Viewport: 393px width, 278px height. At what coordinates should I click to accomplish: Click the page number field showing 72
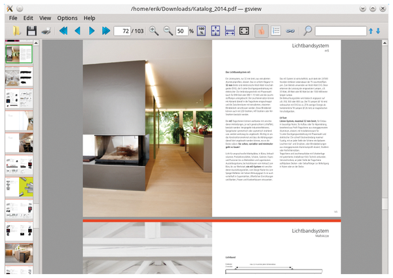pyautogui.click(x=122, y=31)
